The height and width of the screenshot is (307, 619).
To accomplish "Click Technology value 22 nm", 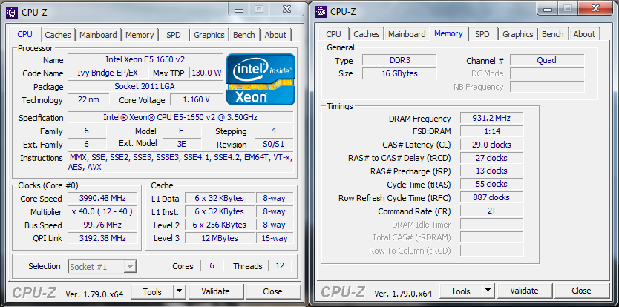I will pos(88,99).
